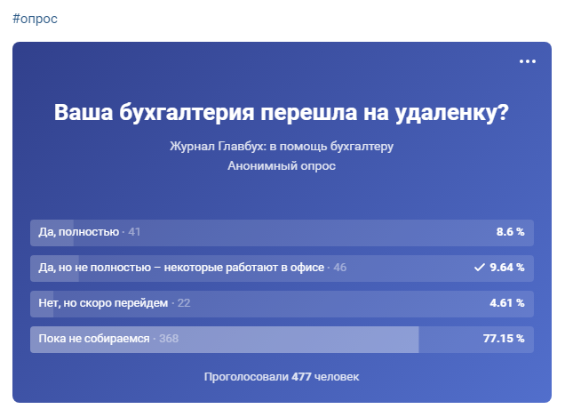Choose answer 'Да, полностью'
Screen dimensions: 565x409
[x=79, y=232]
